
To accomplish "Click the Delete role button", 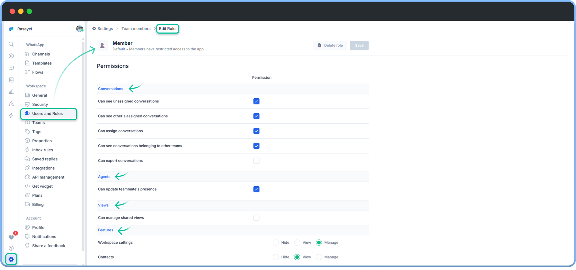I will tap(330, 45).
